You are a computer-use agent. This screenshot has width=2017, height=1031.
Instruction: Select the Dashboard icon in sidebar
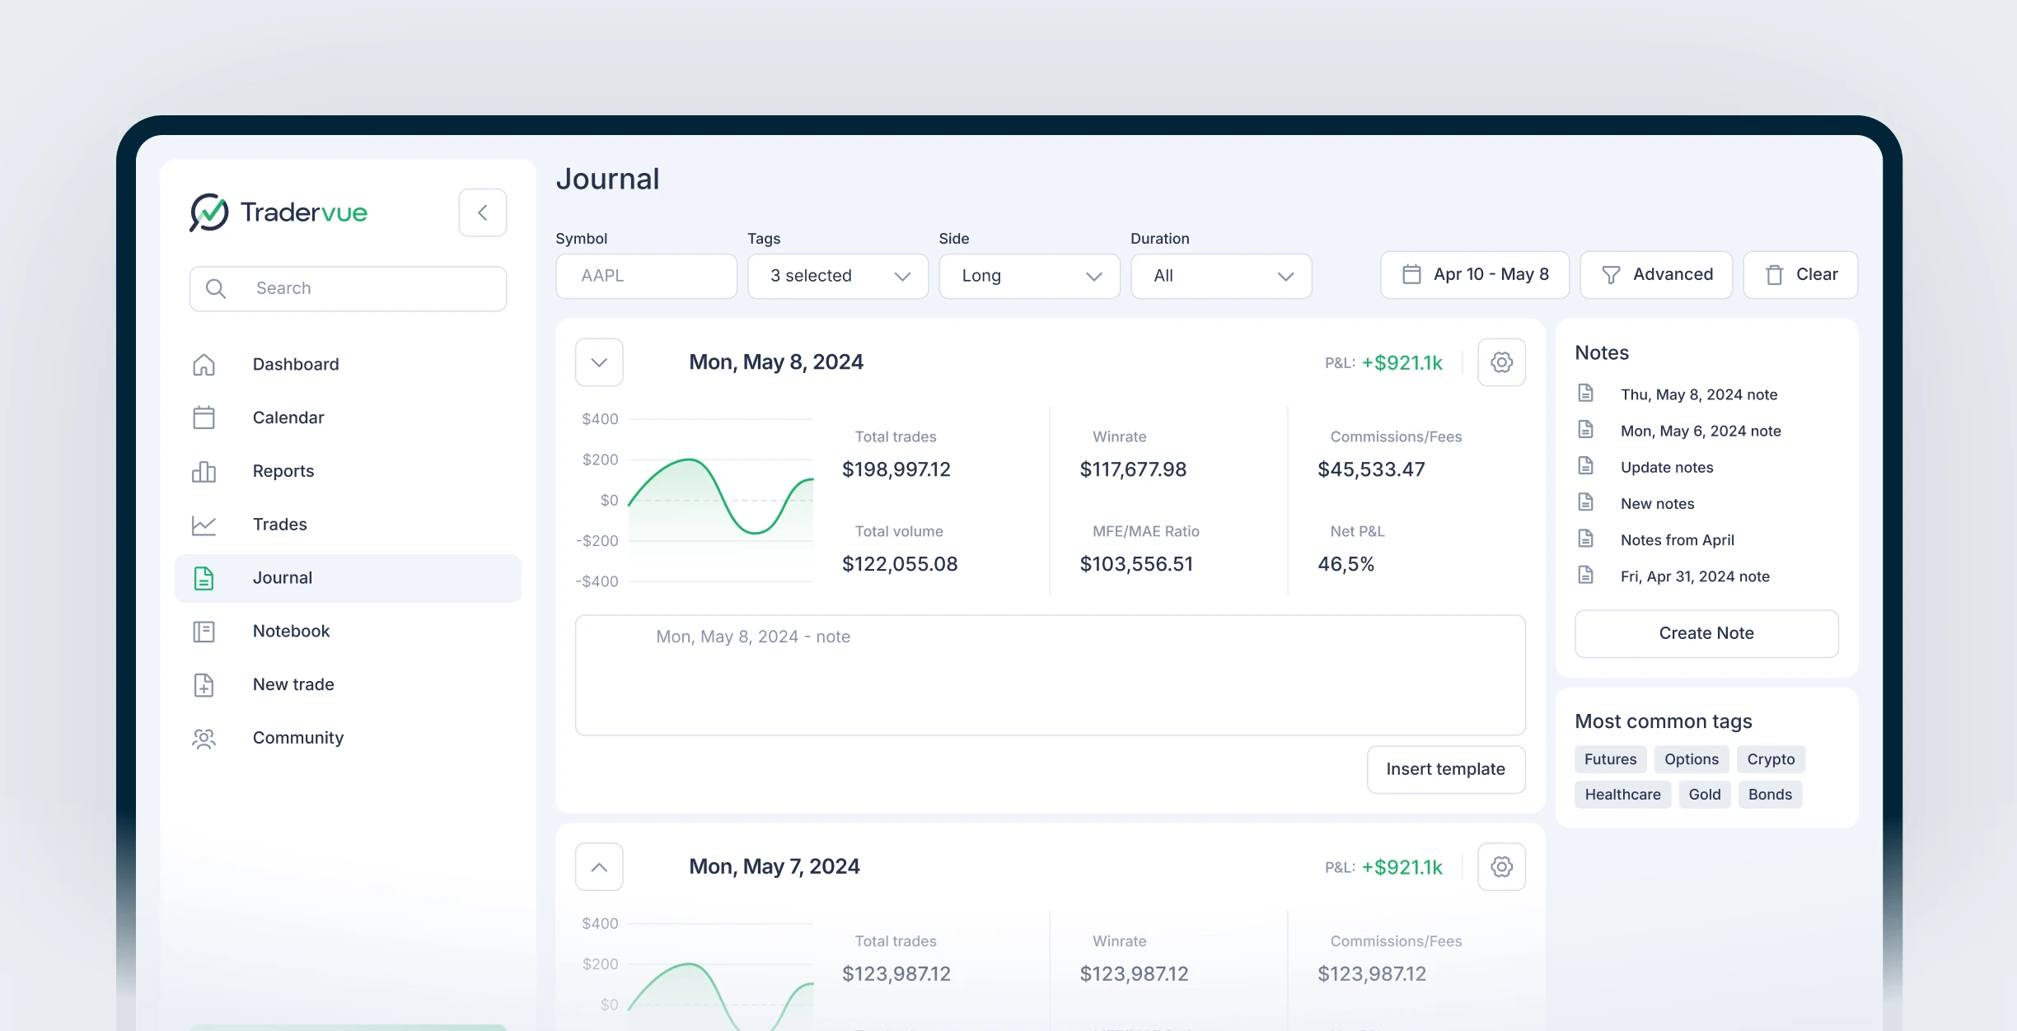tap(204, 364)
